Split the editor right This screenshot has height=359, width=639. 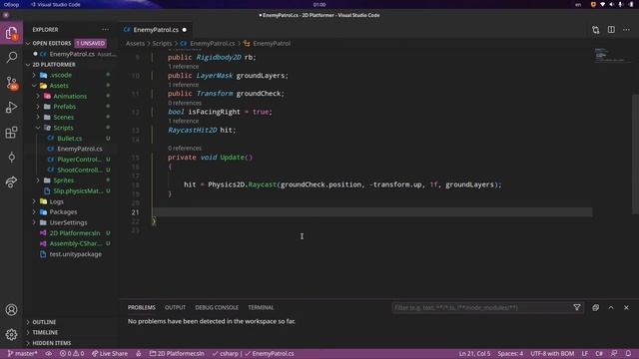(611, 30)
